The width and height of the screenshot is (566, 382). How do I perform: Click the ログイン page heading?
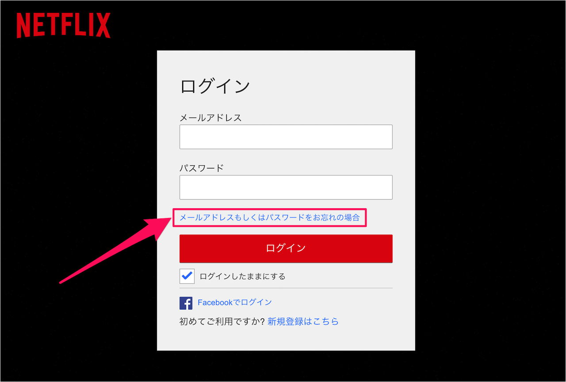point(214,86)
